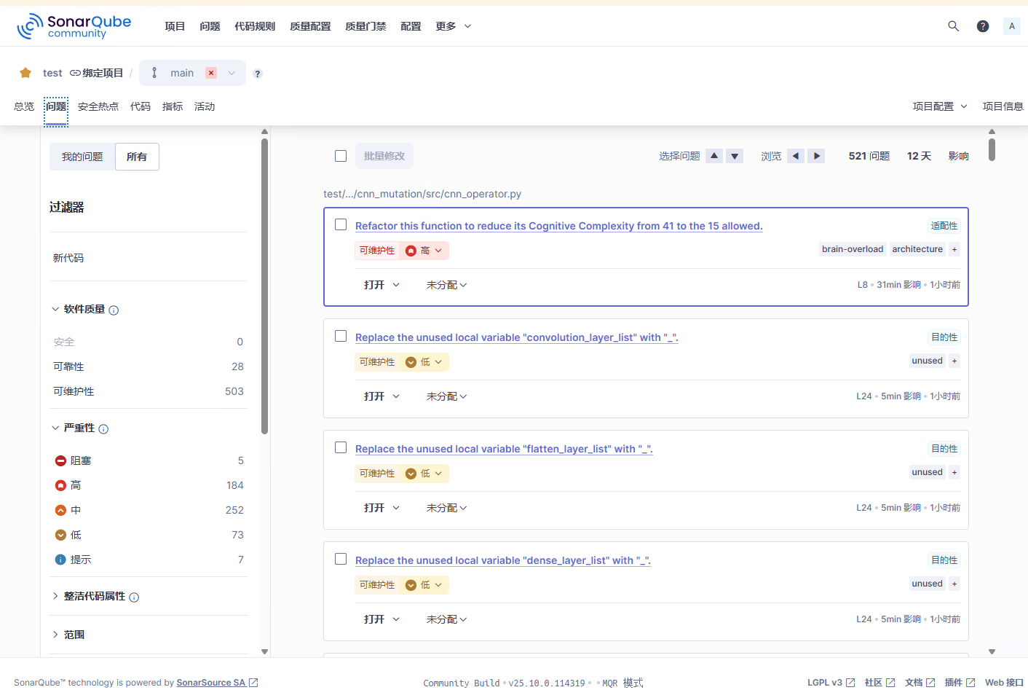The image size is (1028, 698).
Task: Switch to the 我的问题 filter
Action: (82, 156)
